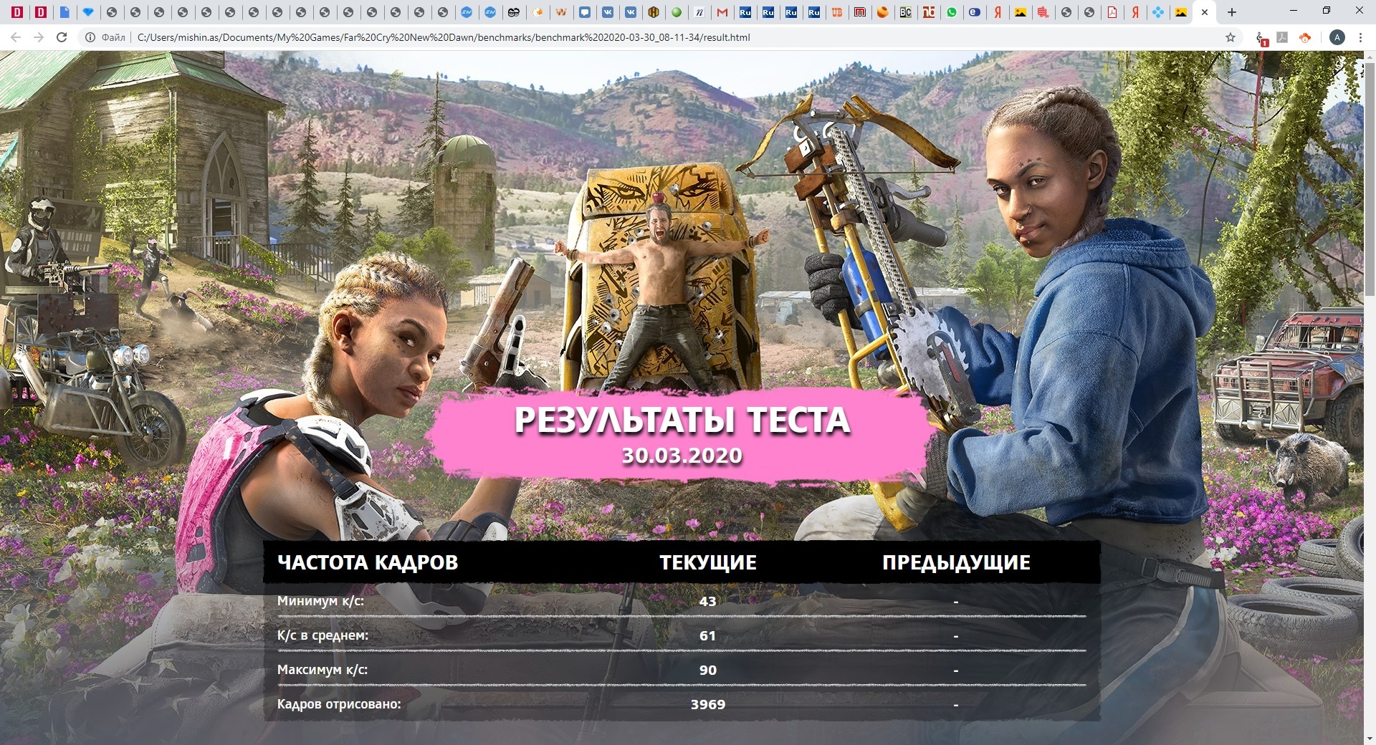Click the 'Кадров отрисовано:' row label
The image size is (1376, 745).
339,704
